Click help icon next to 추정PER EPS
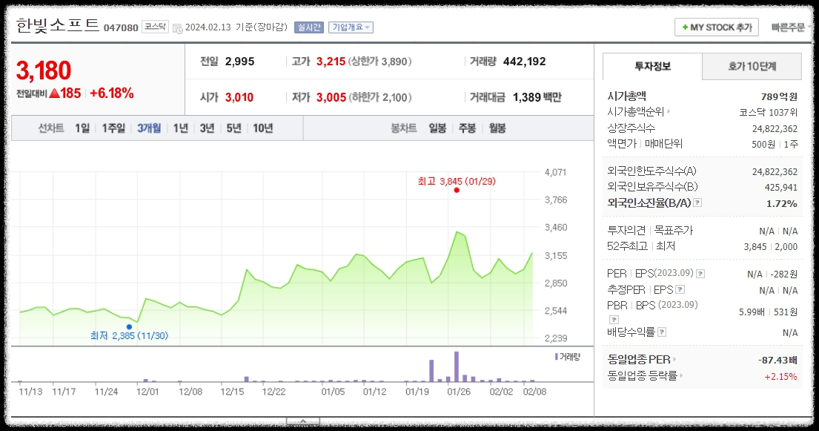The image size is (819, 431). [x=680, y=289]
